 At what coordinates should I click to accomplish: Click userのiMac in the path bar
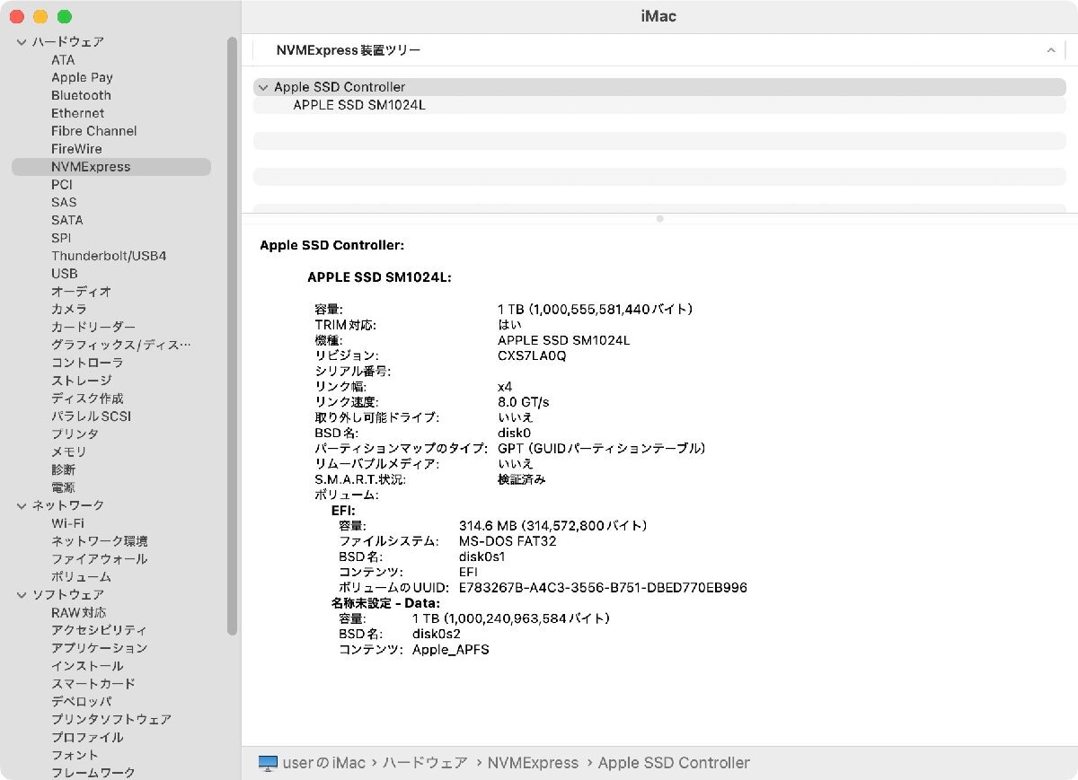coord(324,763)
